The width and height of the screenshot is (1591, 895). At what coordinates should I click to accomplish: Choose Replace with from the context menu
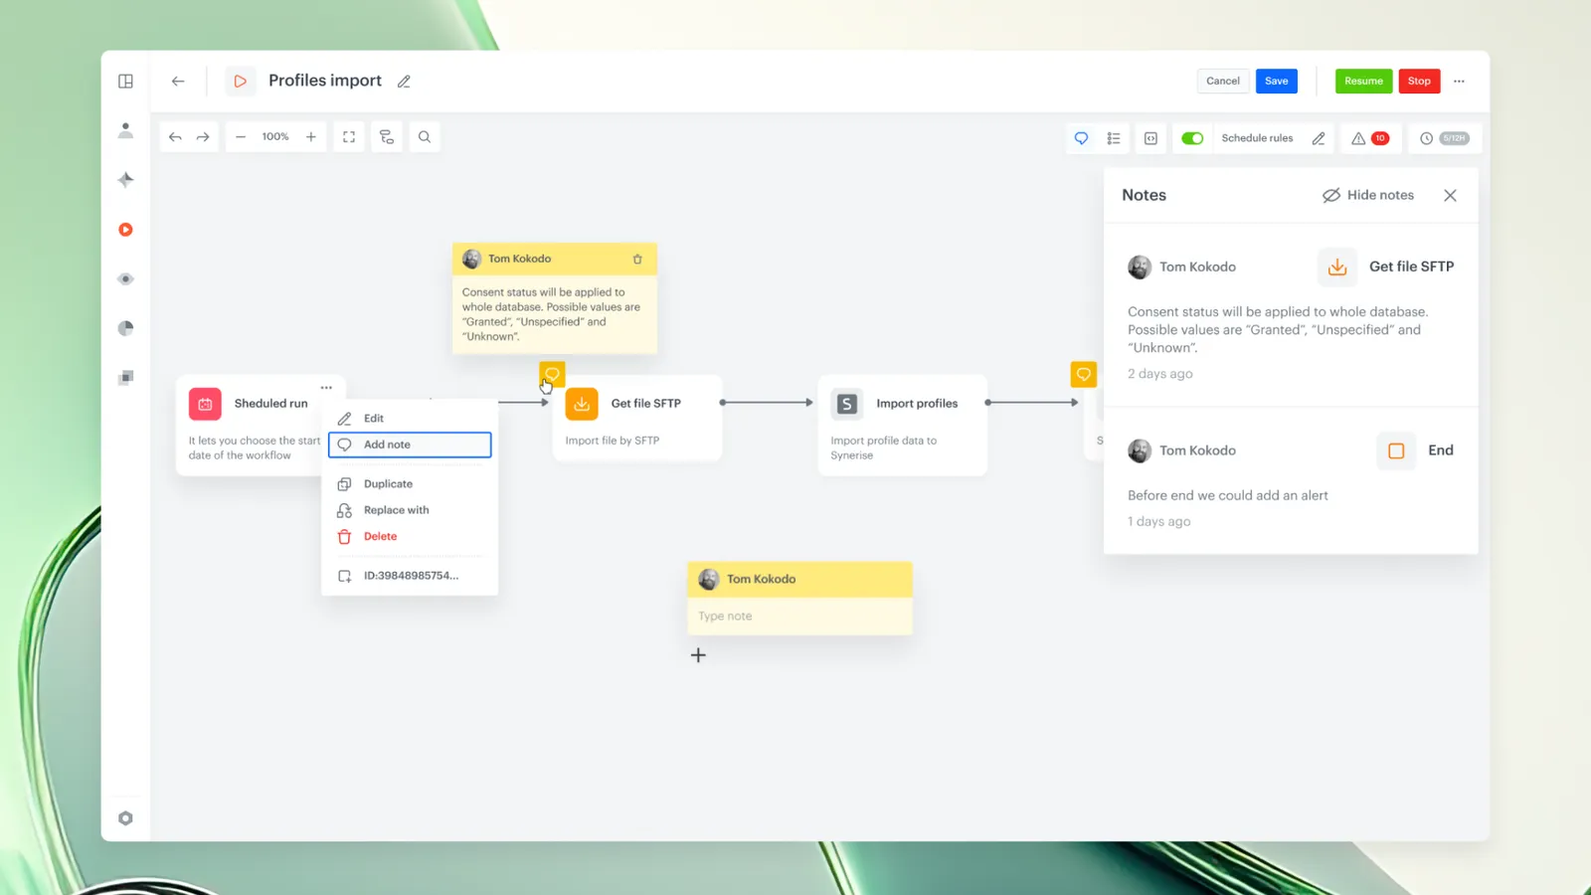pyautogui.click(x=410, y=510)
